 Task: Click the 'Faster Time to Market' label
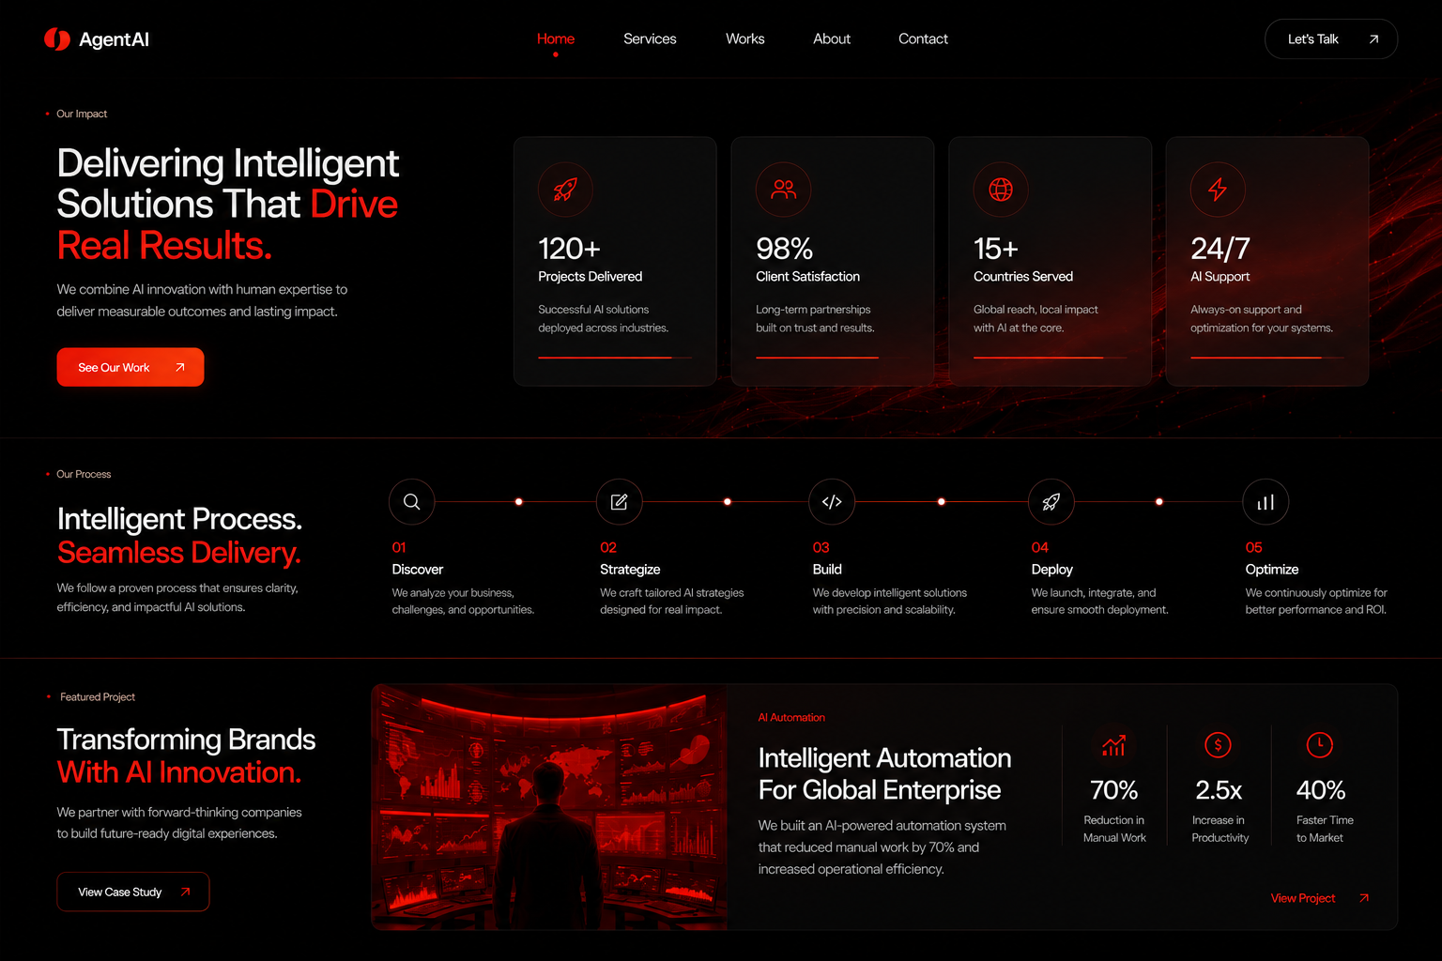coord(1325,829)
